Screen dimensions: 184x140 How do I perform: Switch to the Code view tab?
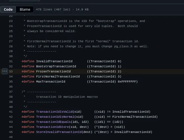click(8, 9)
